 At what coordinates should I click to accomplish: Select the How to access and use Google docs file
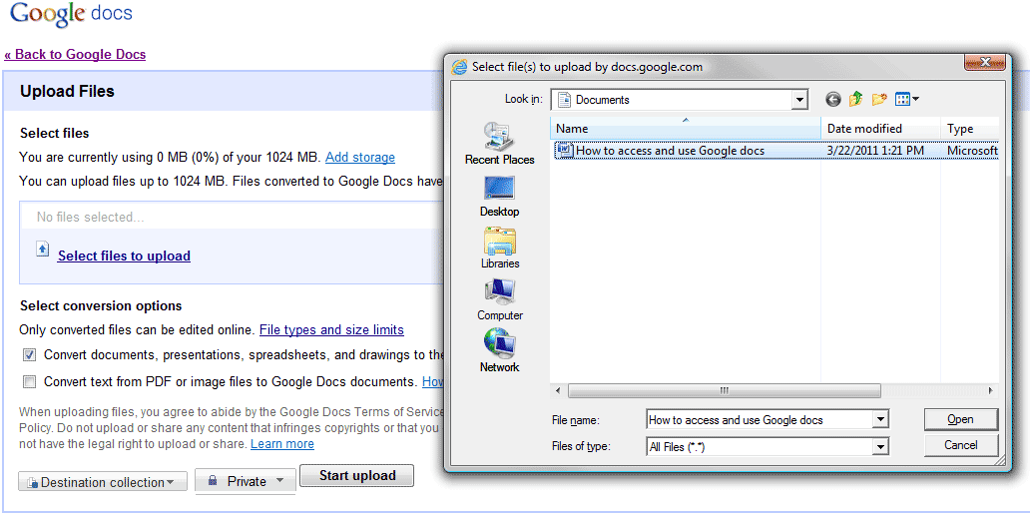click(670, 151)
